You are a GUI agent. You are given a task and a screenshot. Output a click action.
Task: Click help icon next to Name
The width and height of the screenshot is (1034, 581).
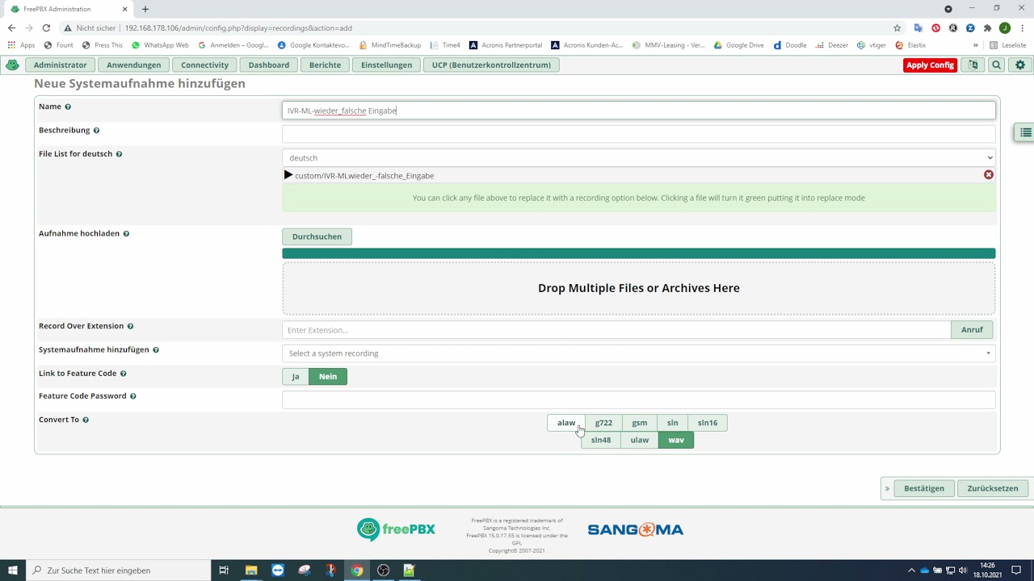coord(68,107)
